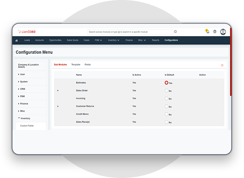Expand System section in sidebar
Image resolution: width=244 pixels, height=178 pixels.
click(31, 82)
